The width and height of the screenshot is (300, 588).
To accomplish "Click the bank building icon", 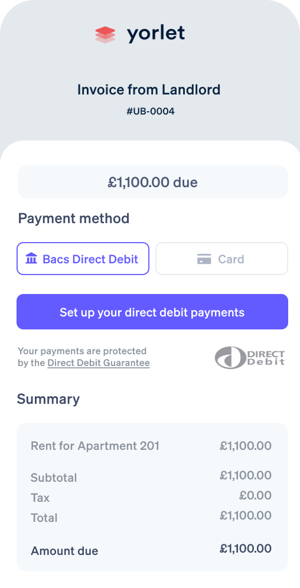I will [31, 259].
